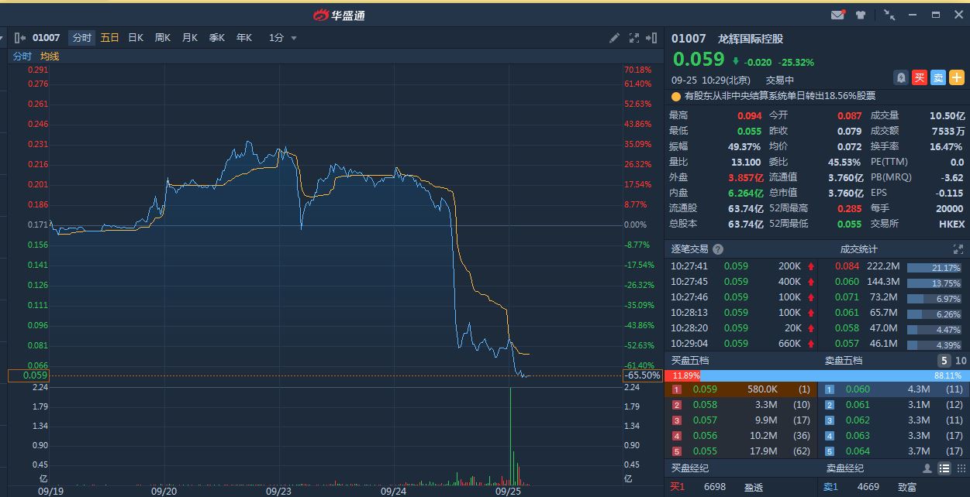The width and height of the screenshot is (970, 497).
Task: Add the stock to watchlist with plus icon
Action: 957,77
